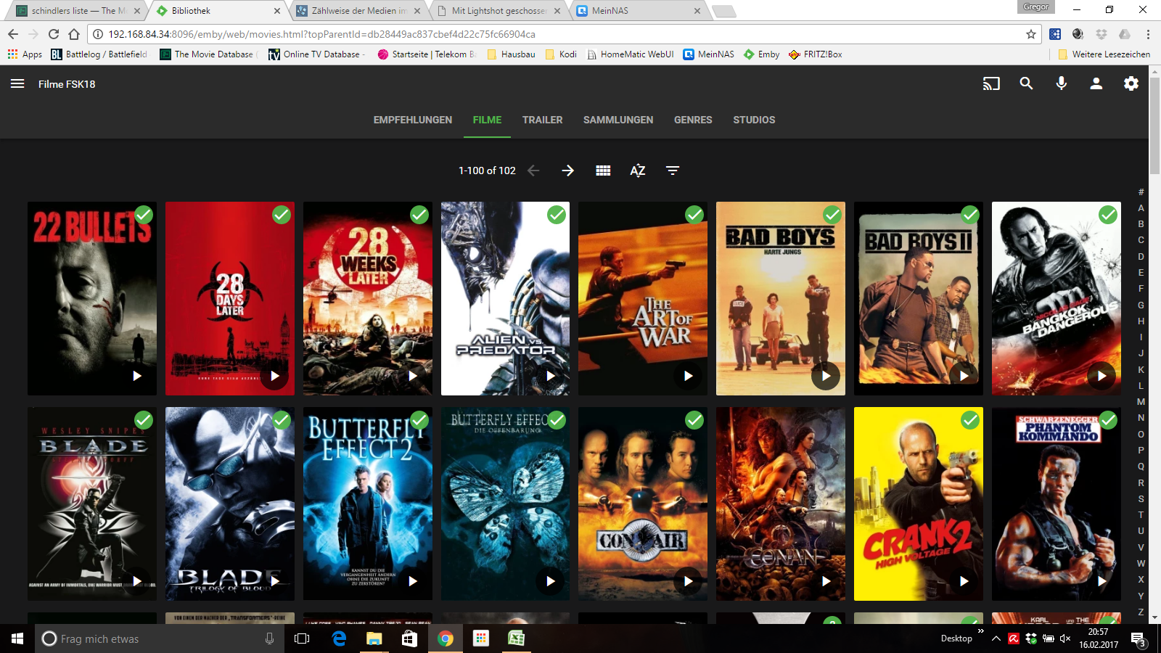Toggle watched checkmark on Bad Boys
Viewport: 1161px width, 653px height.
click(x=832, y=215)
